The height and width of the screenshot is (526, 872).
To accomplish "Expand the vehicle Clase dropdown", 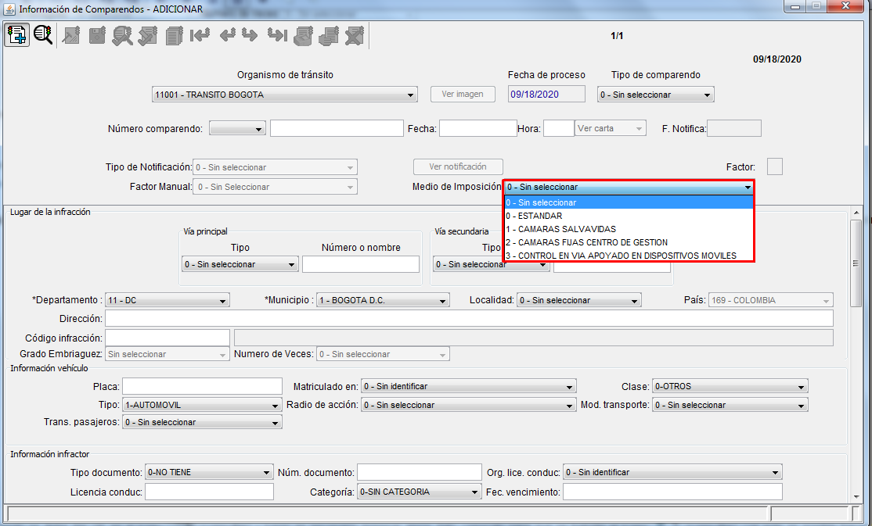I will point(730,386).
